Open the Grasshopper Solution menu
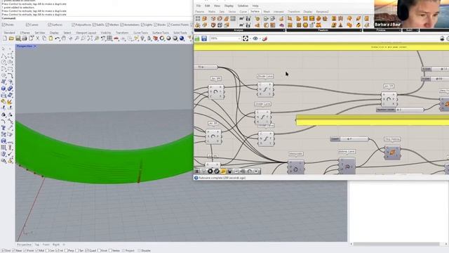Image resolution: width=449 pixels, height=253 pixels. pos(243,6)
